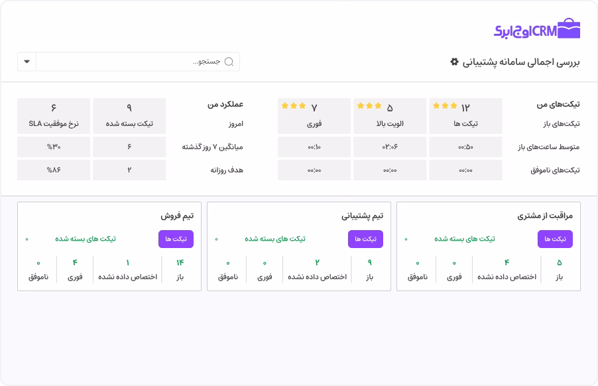Open تیکت ها button in مراقبت از مشتری card
The height and width of the screenshot is (386, 598).
[x=555, y=239]
